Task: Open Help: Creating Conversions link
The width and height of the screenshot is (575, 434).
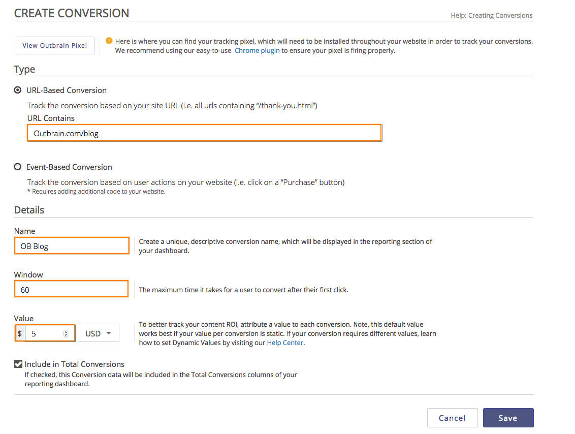Action: coord(491,15)
